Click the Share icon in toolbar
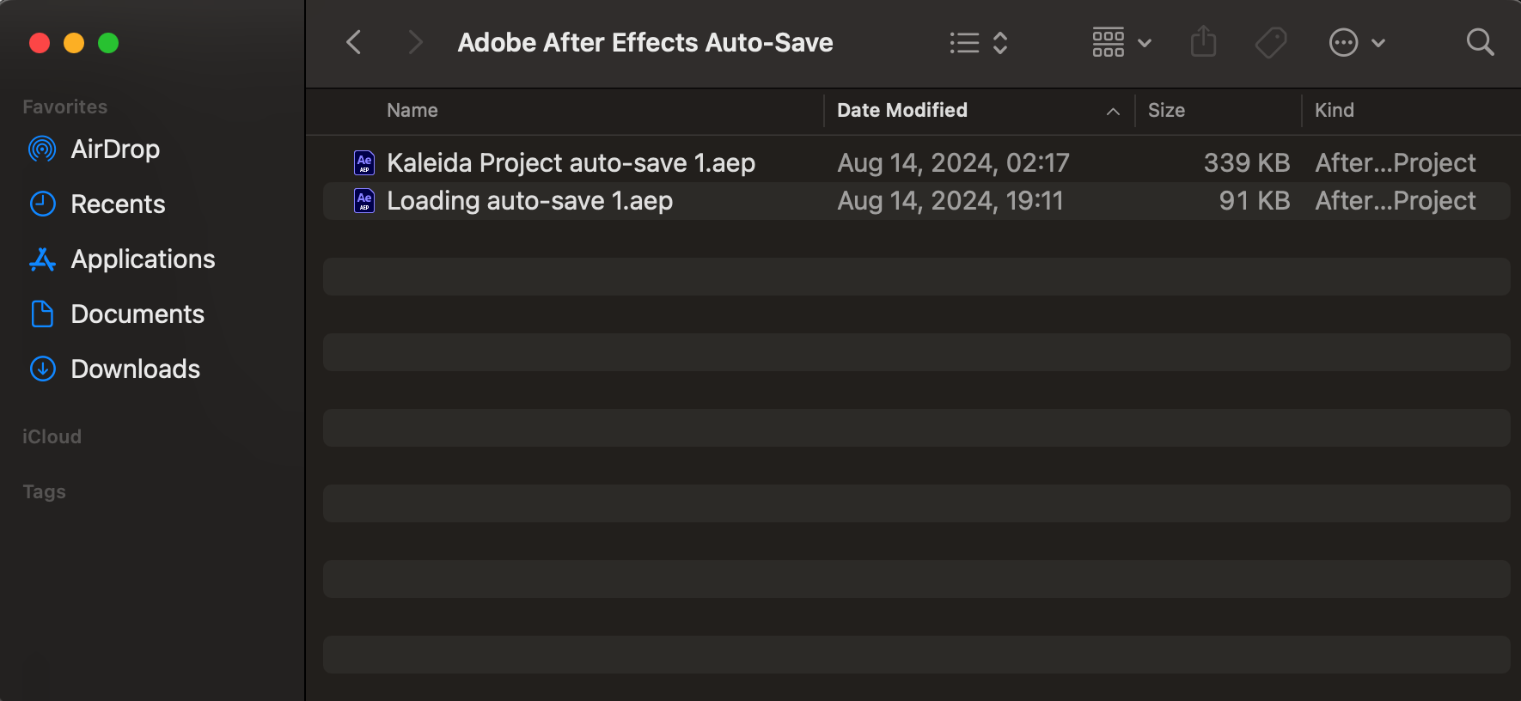 click(1203, 42)
